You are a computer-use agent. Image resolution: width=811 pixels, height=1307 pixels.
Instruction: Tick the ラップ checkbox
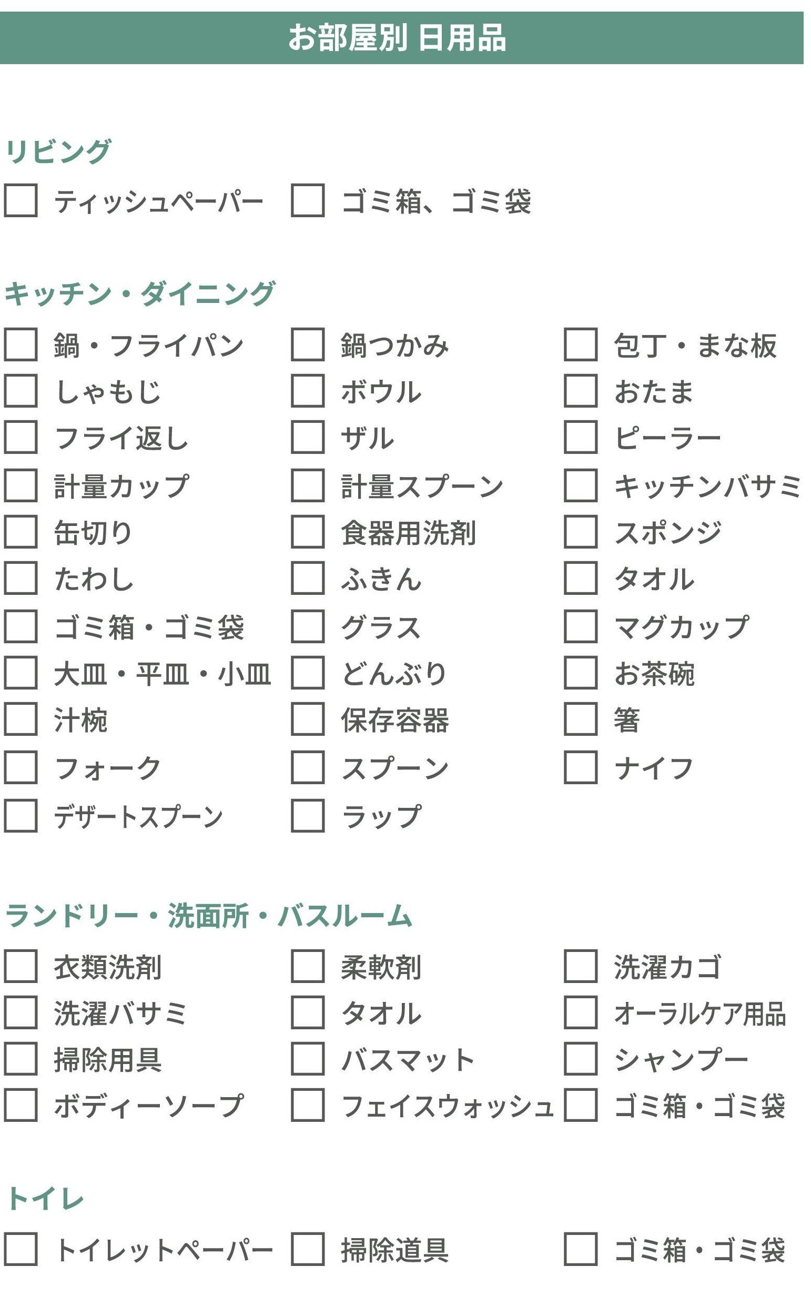pyautogui.click(x=307, y=816)
